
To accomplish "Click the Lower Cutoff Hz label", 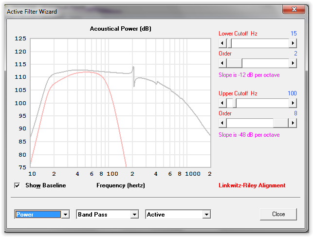I will pyautogui.click(x=238, y=34).
